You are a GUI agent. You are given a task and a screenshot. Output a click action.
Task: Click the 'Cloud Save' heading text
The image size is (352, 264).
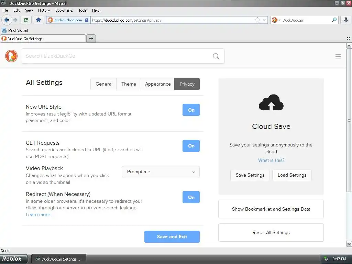coord(271,126)
